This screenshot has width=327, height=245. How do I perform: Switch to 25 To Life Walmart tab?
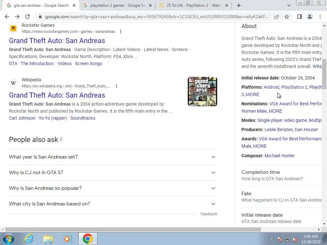click(194, 6)
